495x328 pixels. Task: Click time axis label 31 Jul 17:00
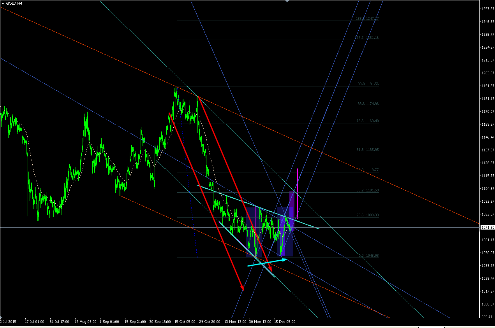59,322
